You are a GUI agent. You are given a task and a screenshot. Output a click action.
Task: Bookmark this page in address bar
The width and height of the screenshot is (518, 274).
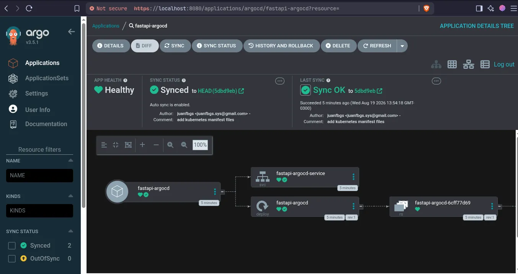click(77, 8)
